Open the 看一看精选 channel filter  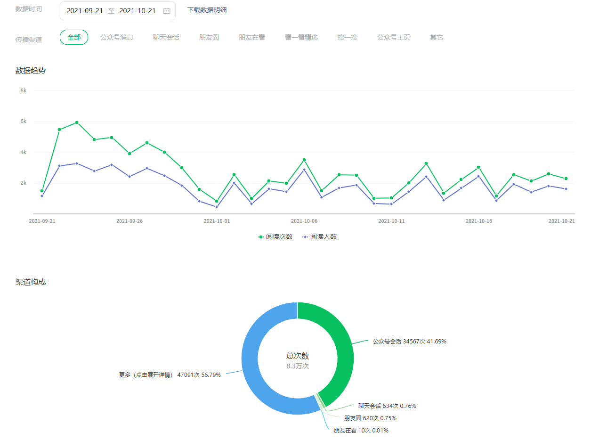pos(301,37)
